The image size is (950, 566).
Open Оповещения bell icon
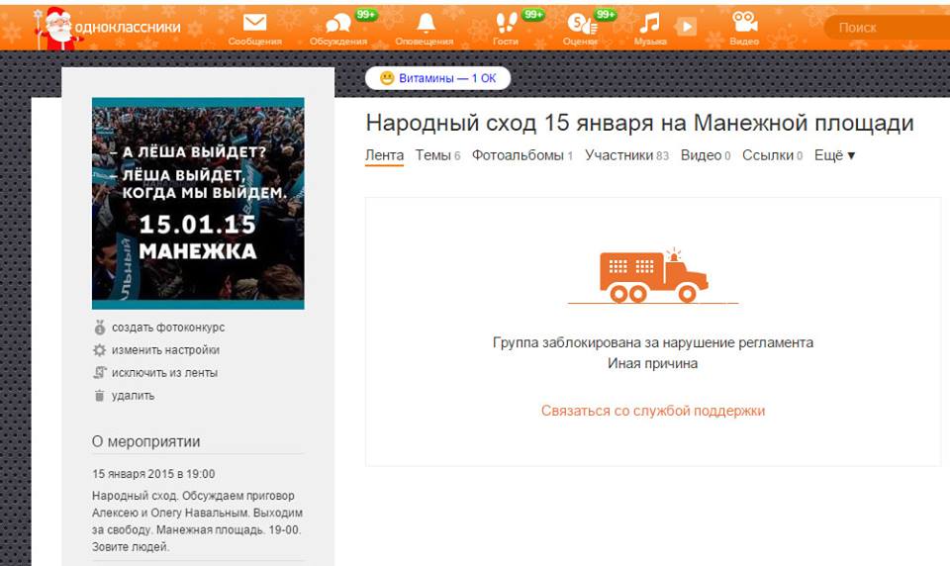click(426, 23)
